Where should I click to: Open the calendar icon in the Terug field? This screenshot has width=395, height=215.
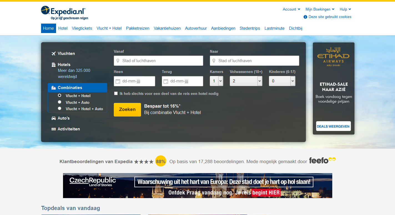[x=166, y=81]
